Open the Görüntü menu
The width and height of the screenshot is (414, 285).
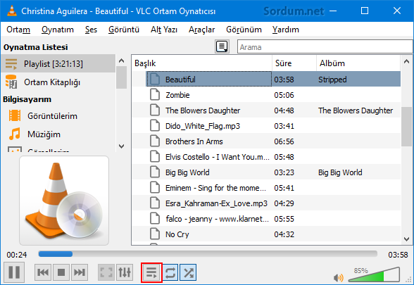(x=124, y=30)
